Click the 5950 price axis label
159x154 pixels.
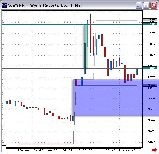(152, 98)
